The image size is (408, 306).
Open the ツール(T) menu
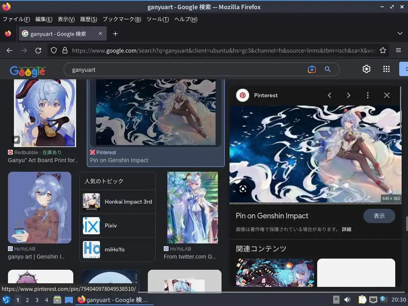[x=158, y=19]
